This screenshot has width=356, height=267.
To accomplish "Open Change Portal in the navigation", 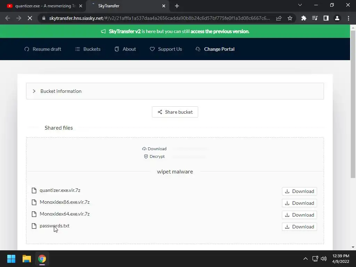I will (215, 49).
